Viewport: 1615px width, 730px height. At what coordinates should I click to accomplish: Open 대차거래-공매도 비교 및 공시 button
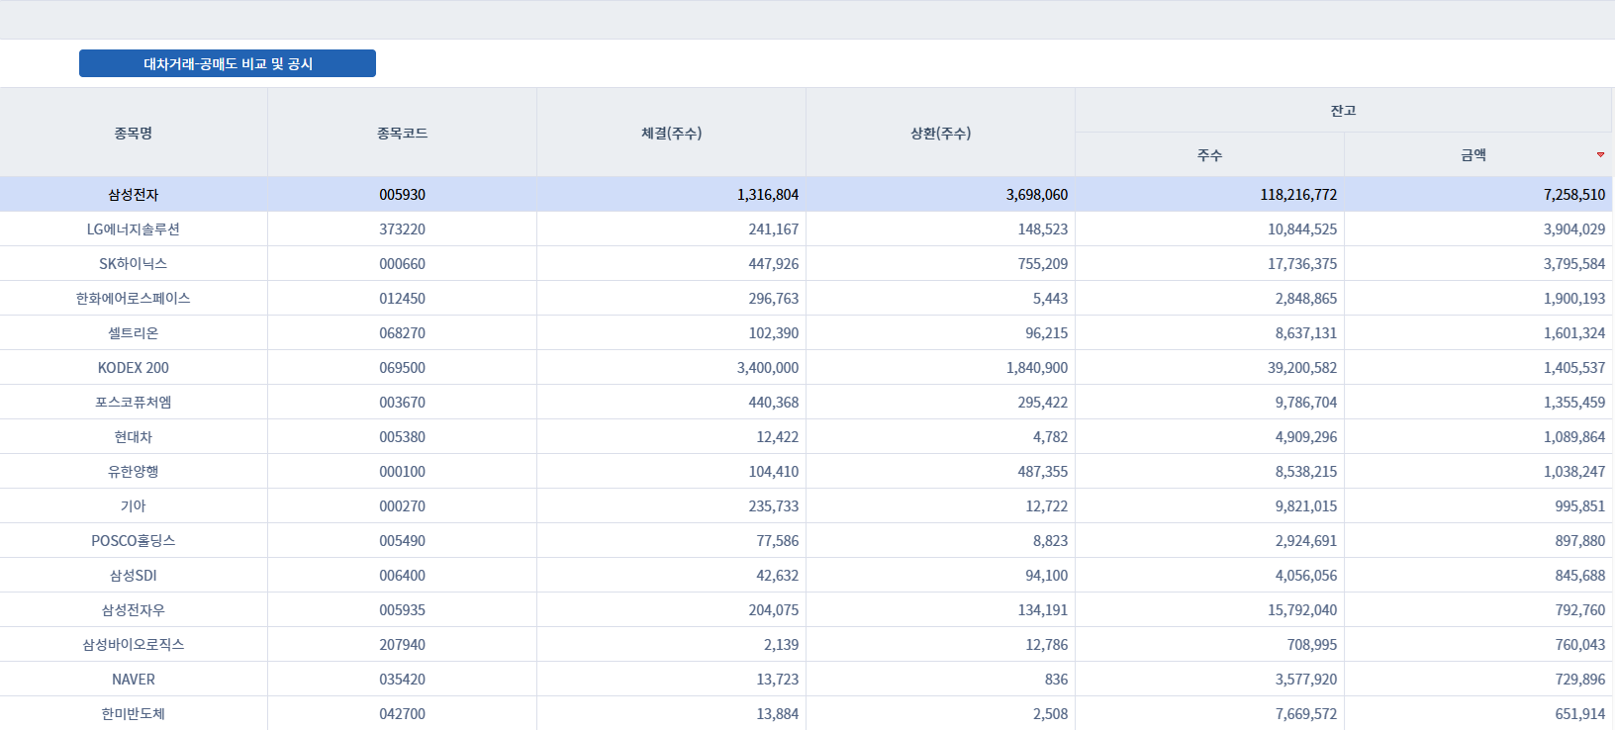pyautogui.click(x=228, y=63)
